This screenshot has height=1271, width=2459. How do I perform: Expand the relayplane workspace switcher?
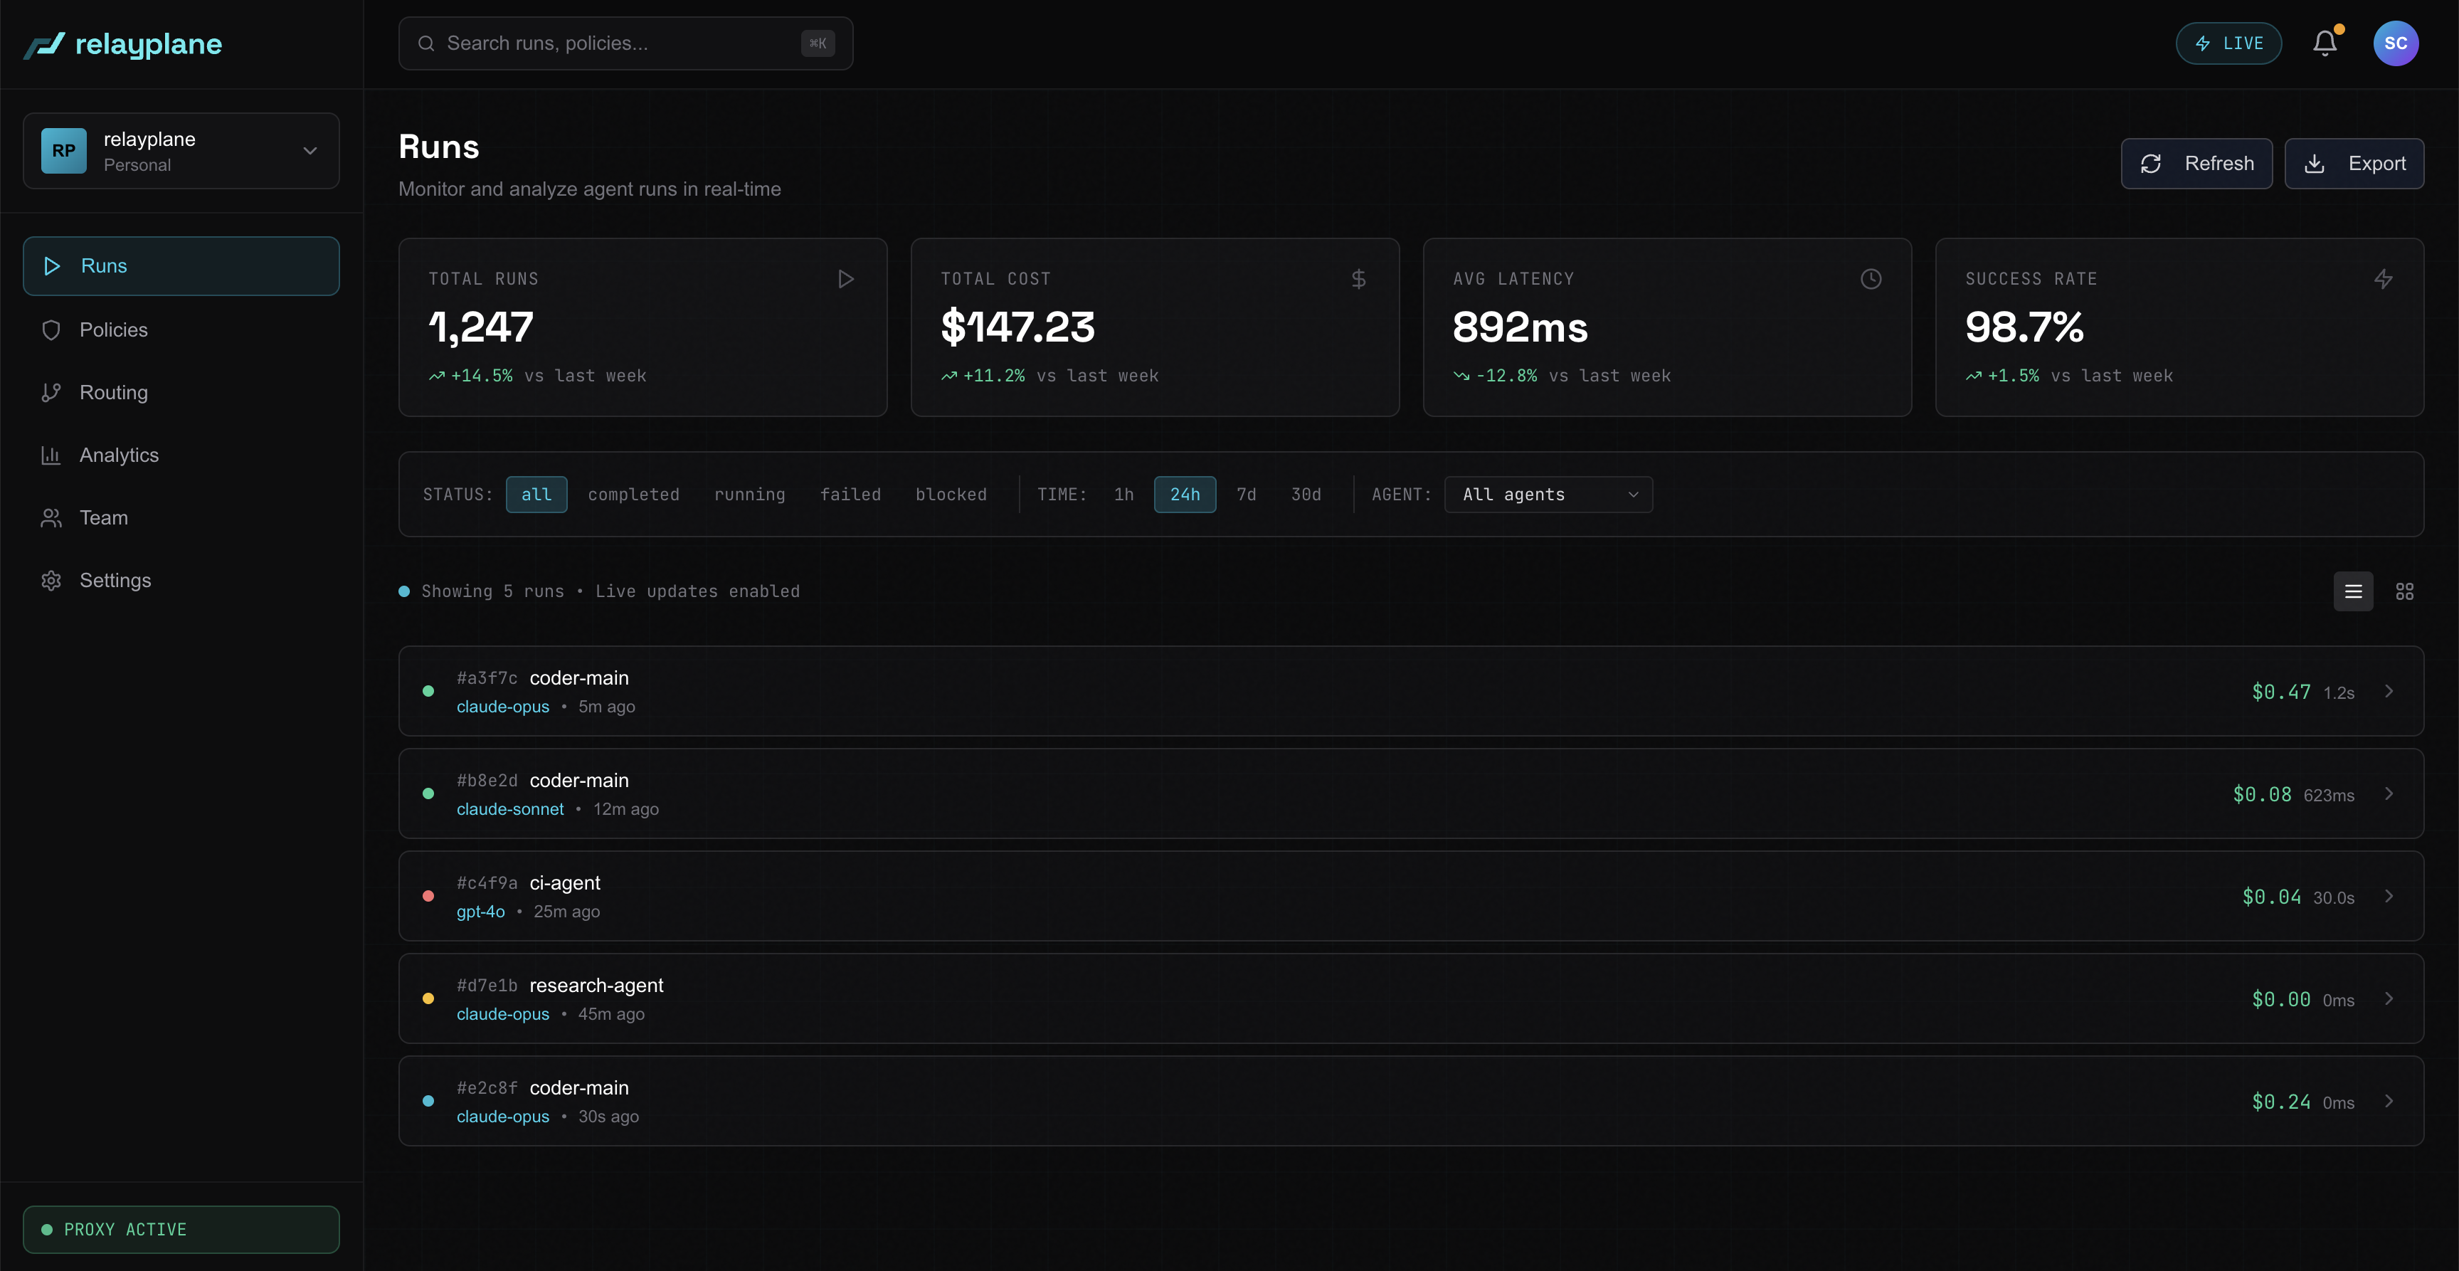coord(181,151)
